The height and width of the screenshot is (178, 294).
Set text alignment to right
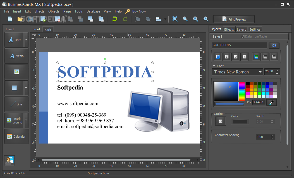pyautogui.click(x=274, y=57)
